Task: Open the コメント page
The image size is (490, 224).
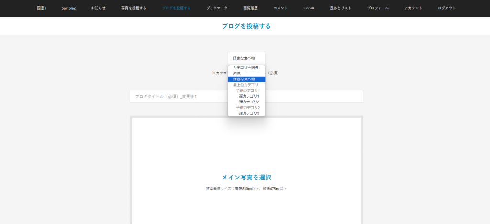Action: tap(280, 8)
